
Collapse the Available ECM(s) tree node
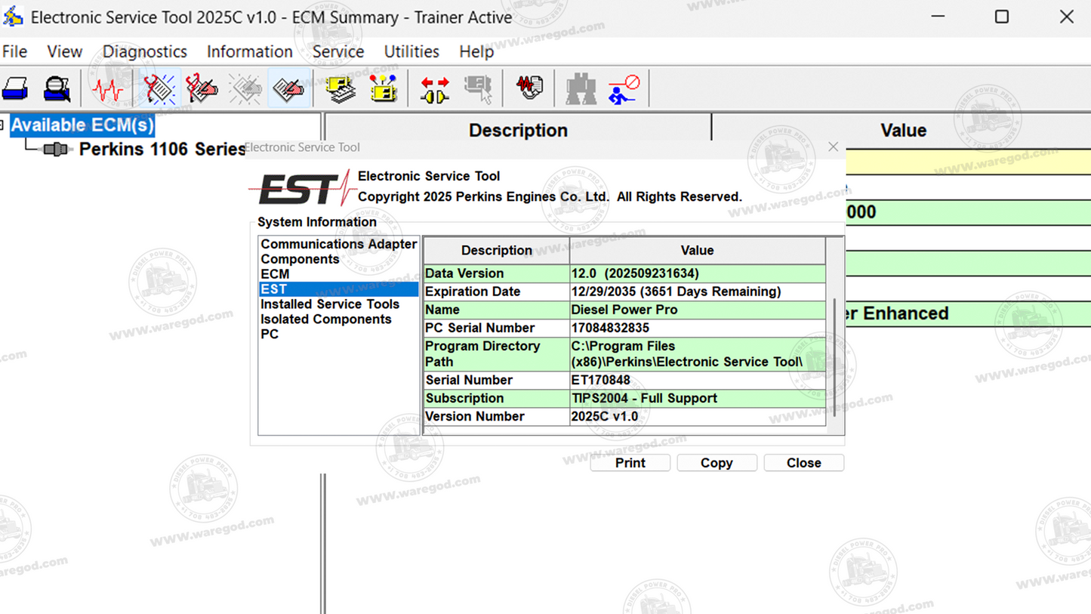(x=2, y=125)
